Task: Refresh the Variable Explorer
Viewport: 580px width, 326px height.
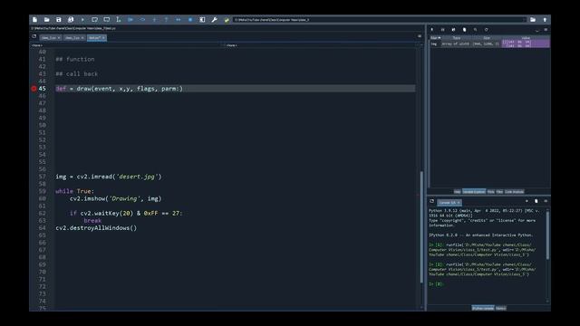Action: (x=487, y=30)
